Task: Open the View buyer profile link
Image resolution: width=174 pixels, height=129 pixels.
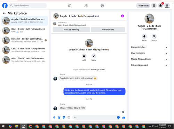Action: 98,70
